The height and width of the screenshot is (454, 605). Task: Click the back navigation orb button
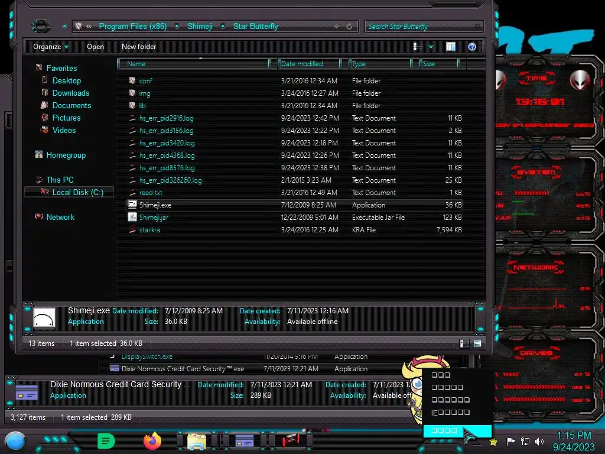[41, 26]
